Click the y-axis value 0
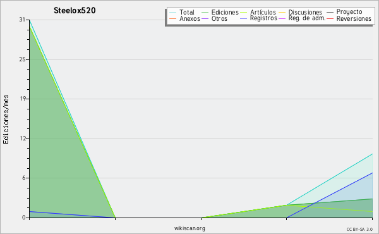Viewport: 379px width, 234px height. [24, 218]
